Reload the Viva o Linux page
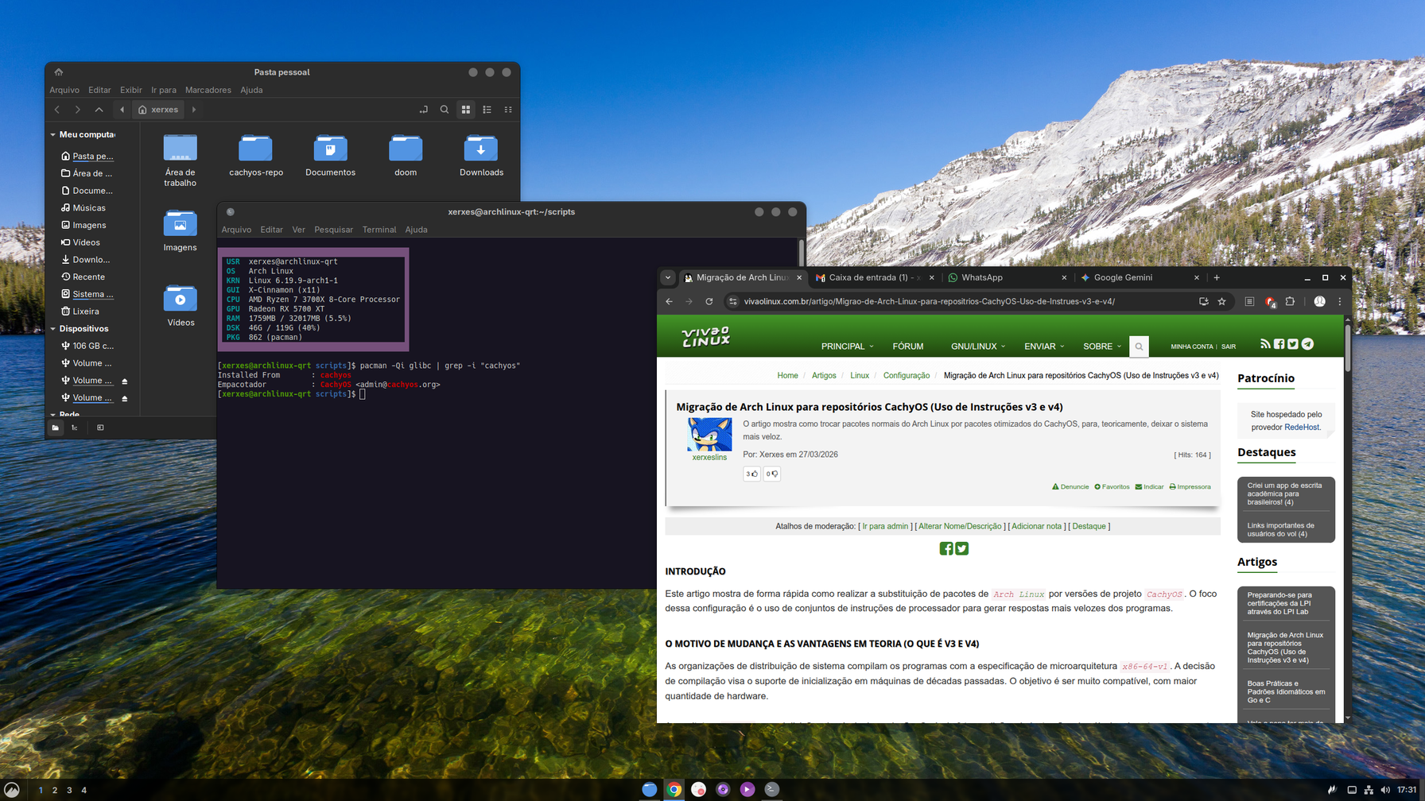The image size is (1425, 801). pyautogui.click(x=709, y=302)
